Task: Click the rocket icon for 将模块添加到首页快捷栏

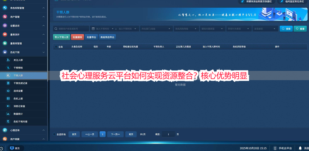Action: (x=243, y=2)
